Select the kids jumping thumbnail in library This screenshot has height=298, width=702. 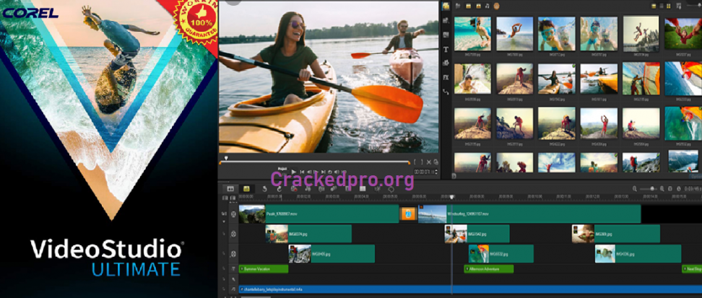pyautogui.click(x=641, y=34)
